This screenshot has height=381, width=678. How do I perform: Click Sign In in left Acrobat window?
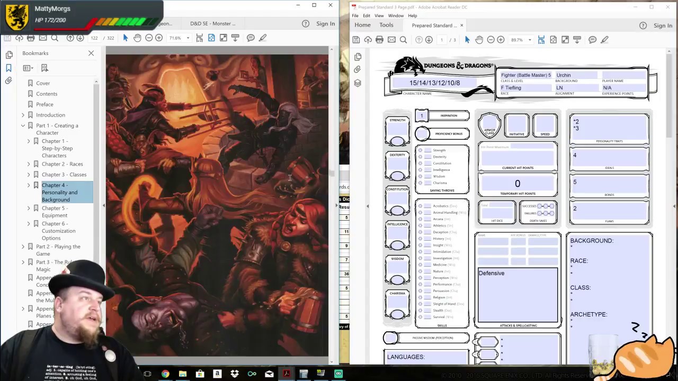click(325, 23)
